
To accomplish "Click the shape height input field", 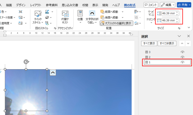I will pyautogui.click(x=169, y=13).
